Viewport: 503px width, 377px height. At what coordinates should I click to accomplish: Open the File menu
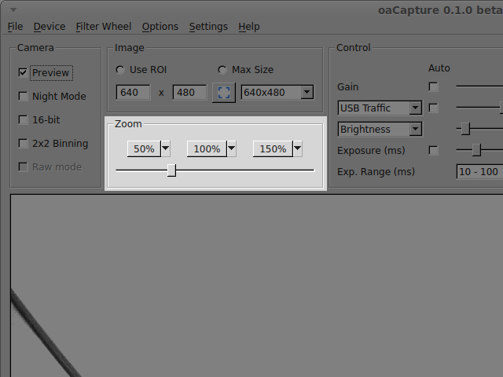pos(15,27)
